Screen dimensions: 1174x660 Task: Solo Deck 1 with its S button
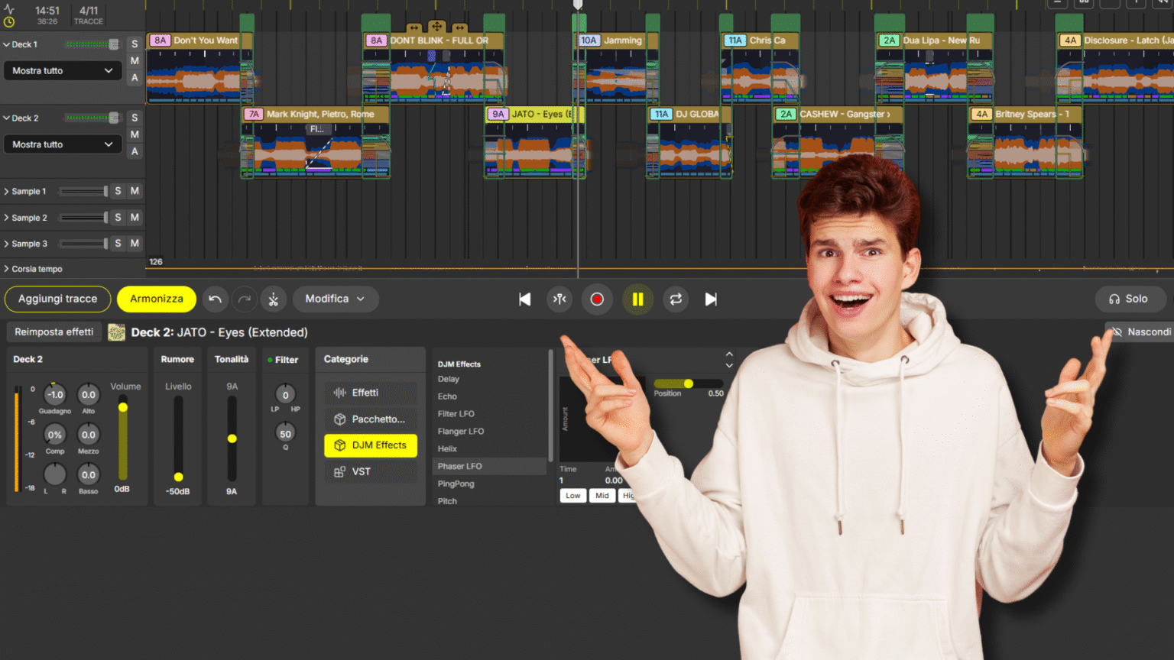click(135, 44)
